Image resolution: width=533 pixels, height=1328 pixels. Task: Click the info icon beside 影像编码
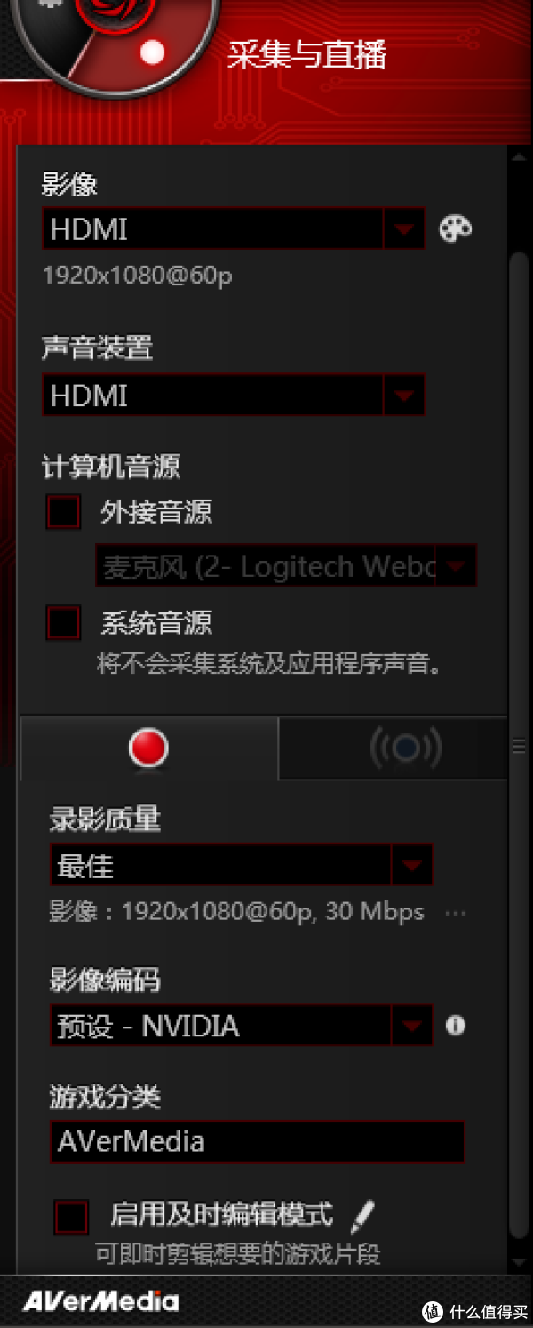pos(456,1026)
